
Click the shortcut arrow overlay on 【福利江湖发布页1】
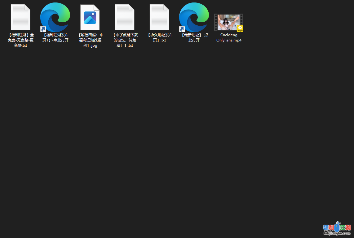43,29
